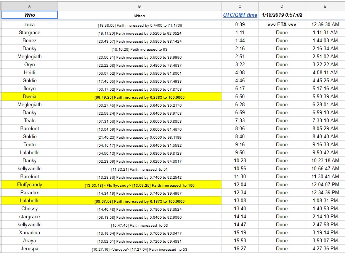This screenshot has height=253, width=345.
Task: Click the Teotu name cell
Action: 29,145
